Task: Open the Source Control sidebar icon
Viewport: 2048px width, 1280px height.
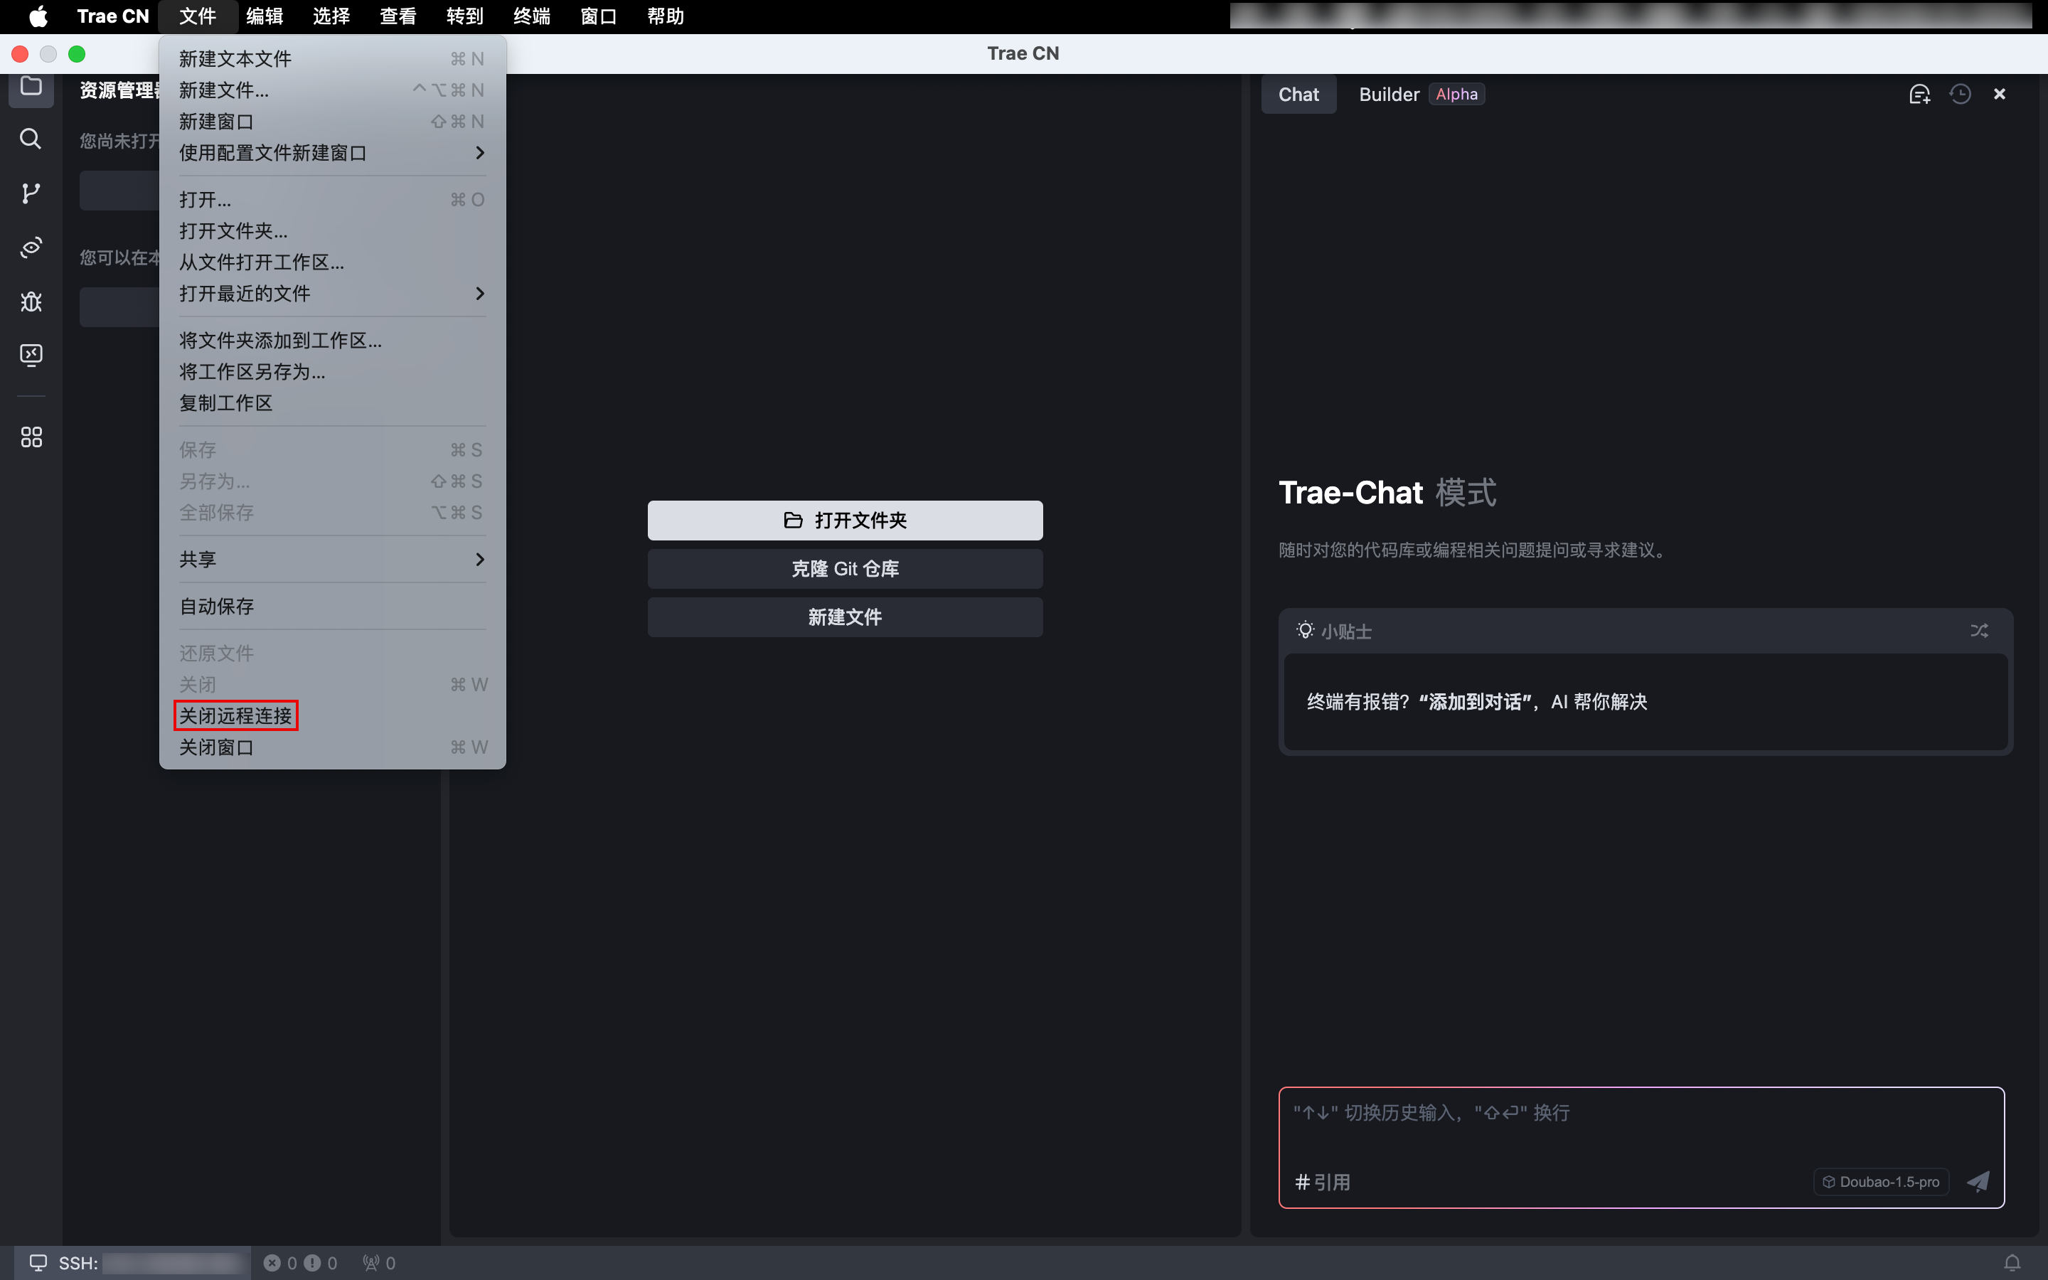Action: tap(31, 193)
